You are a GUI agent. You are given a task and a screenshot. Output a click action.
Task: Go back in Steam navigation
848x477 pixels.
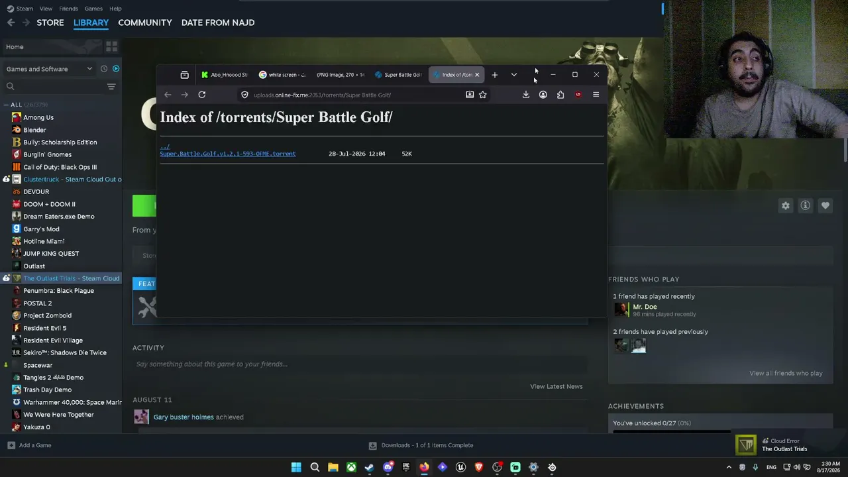[x=11, y=23]
